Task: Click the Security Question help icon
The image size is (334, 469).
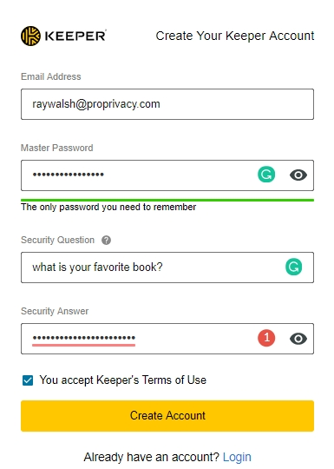Action: pos(106,241)
